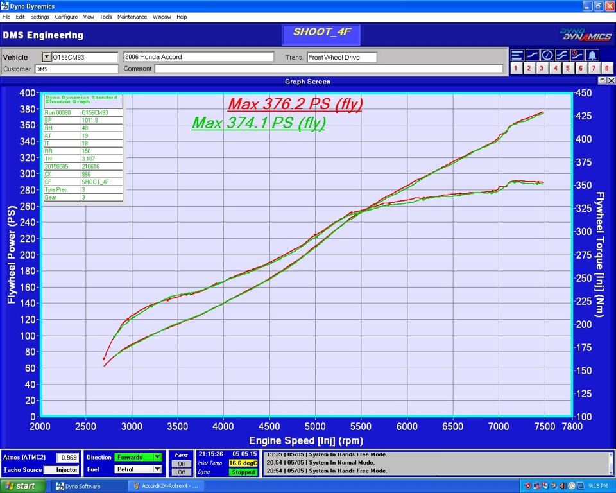This screenshot has width=616, height=493.
Task: Open the Direction dropdown showing Forwards
Action: point(139,457)
